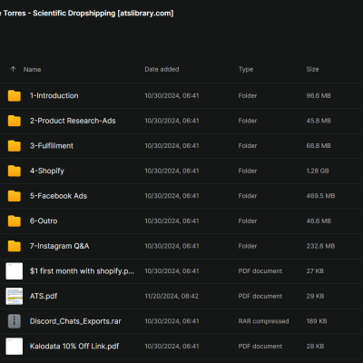Open the 7-Instagram Q&A folder name
The image size is (363, 363).
(59, 246)
